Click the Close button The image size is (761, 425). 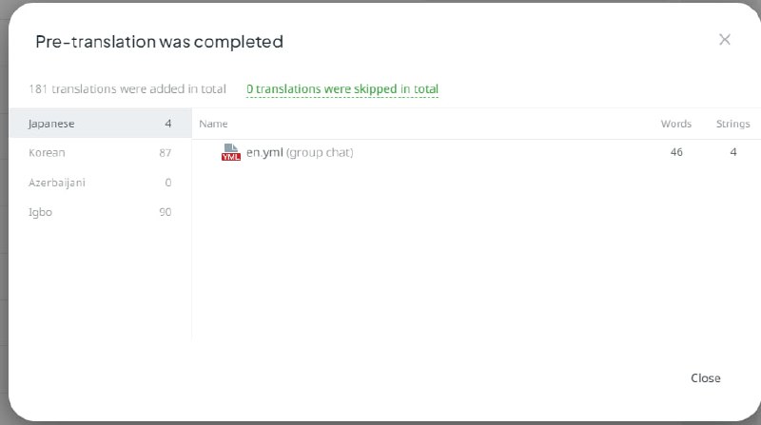705,378
